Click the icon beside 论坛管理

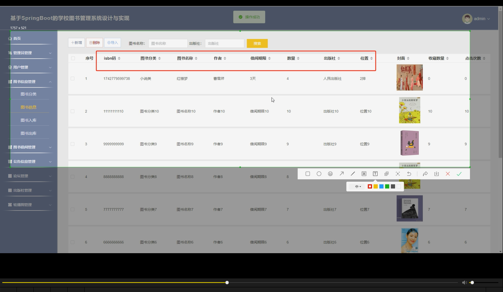(10, 176)
